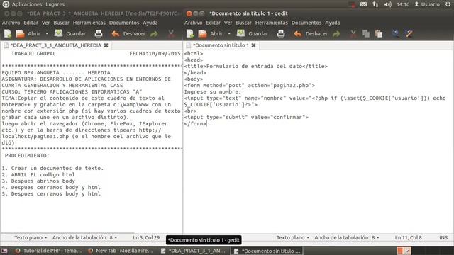Expand Abrir recent files arrow in left gedit
Image resolution: width=454 pixels, height=255 pixels.
[47, 34]
